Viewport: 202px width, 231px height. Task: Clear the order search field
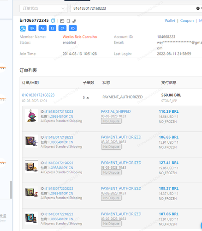[x=198, y=8]
